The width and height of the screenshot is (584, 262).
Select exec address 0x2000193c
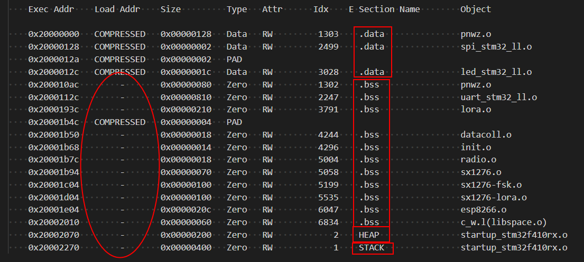pyautogui.click(x=53, y=110)
